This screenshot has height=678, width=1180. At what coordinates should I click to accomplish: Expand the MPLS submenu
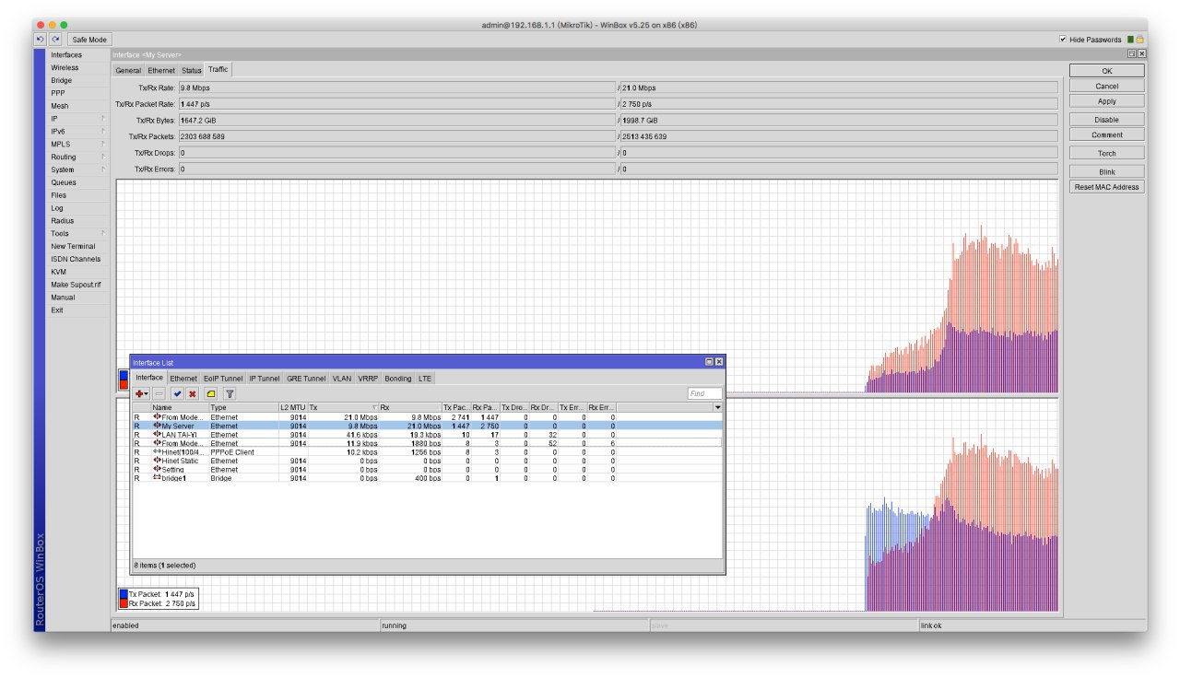click(78, 145)
